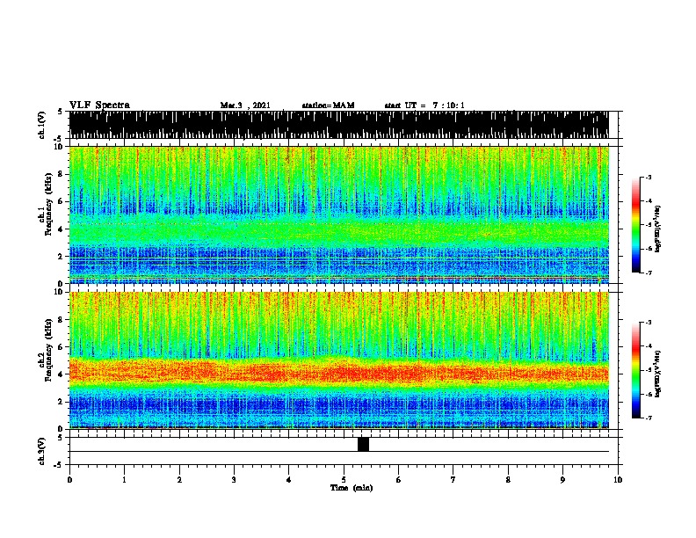696x538 pixels.
Task: Click ch.2 frequency axis tick label "8"
Action: coord(62,320)
